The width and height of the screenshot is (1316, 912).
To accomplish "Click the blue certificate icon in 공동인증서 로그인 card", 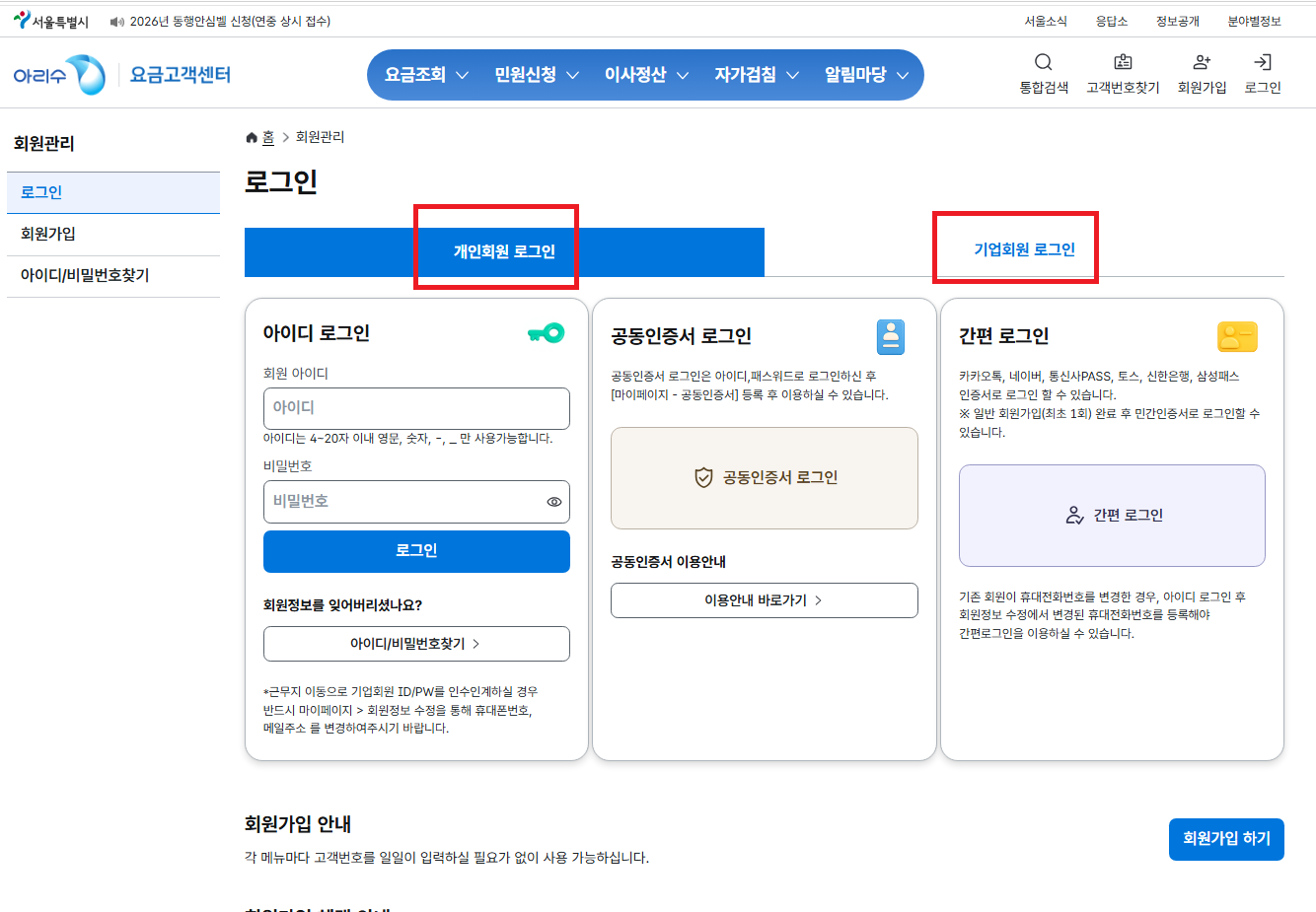I will [x=891, y=337].
